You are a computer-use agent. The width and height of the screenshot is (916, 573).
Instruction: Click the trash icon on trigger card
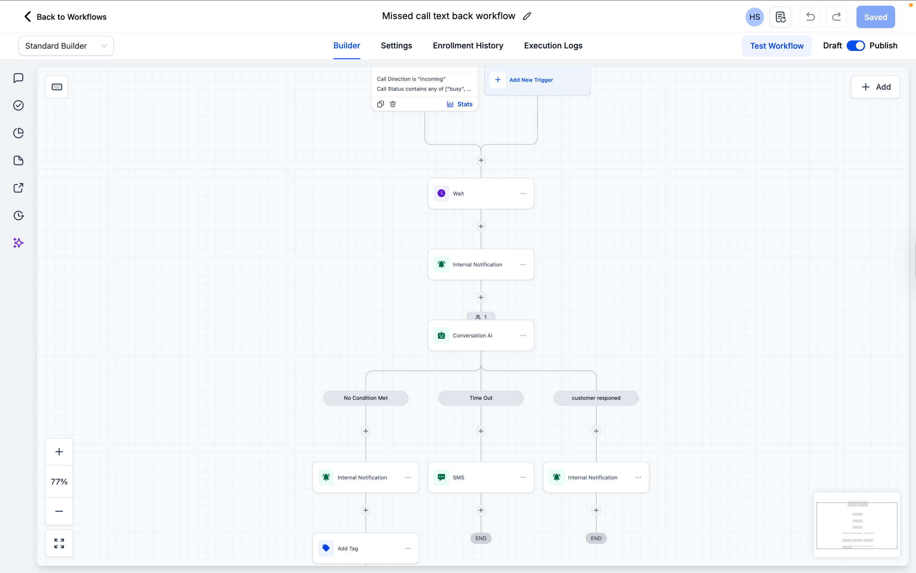tap(393, 104)
